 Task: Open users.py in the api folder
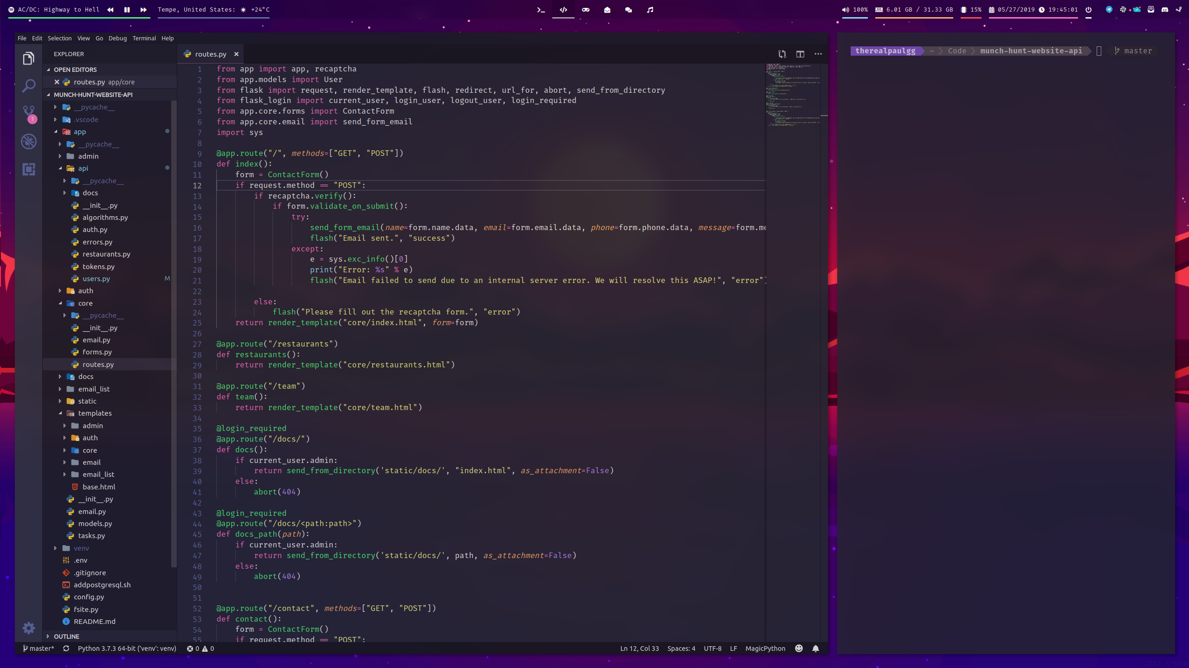tap(96, 279)
